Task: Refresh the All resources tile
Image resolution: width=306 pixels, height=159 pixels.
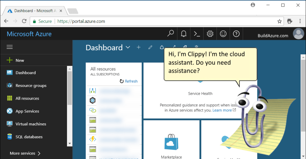Action: pyautogui.click(x=129, y=81)
